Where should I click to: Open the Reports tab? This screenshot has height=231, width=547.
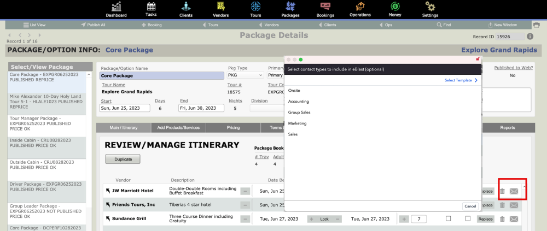coord(507,128)
